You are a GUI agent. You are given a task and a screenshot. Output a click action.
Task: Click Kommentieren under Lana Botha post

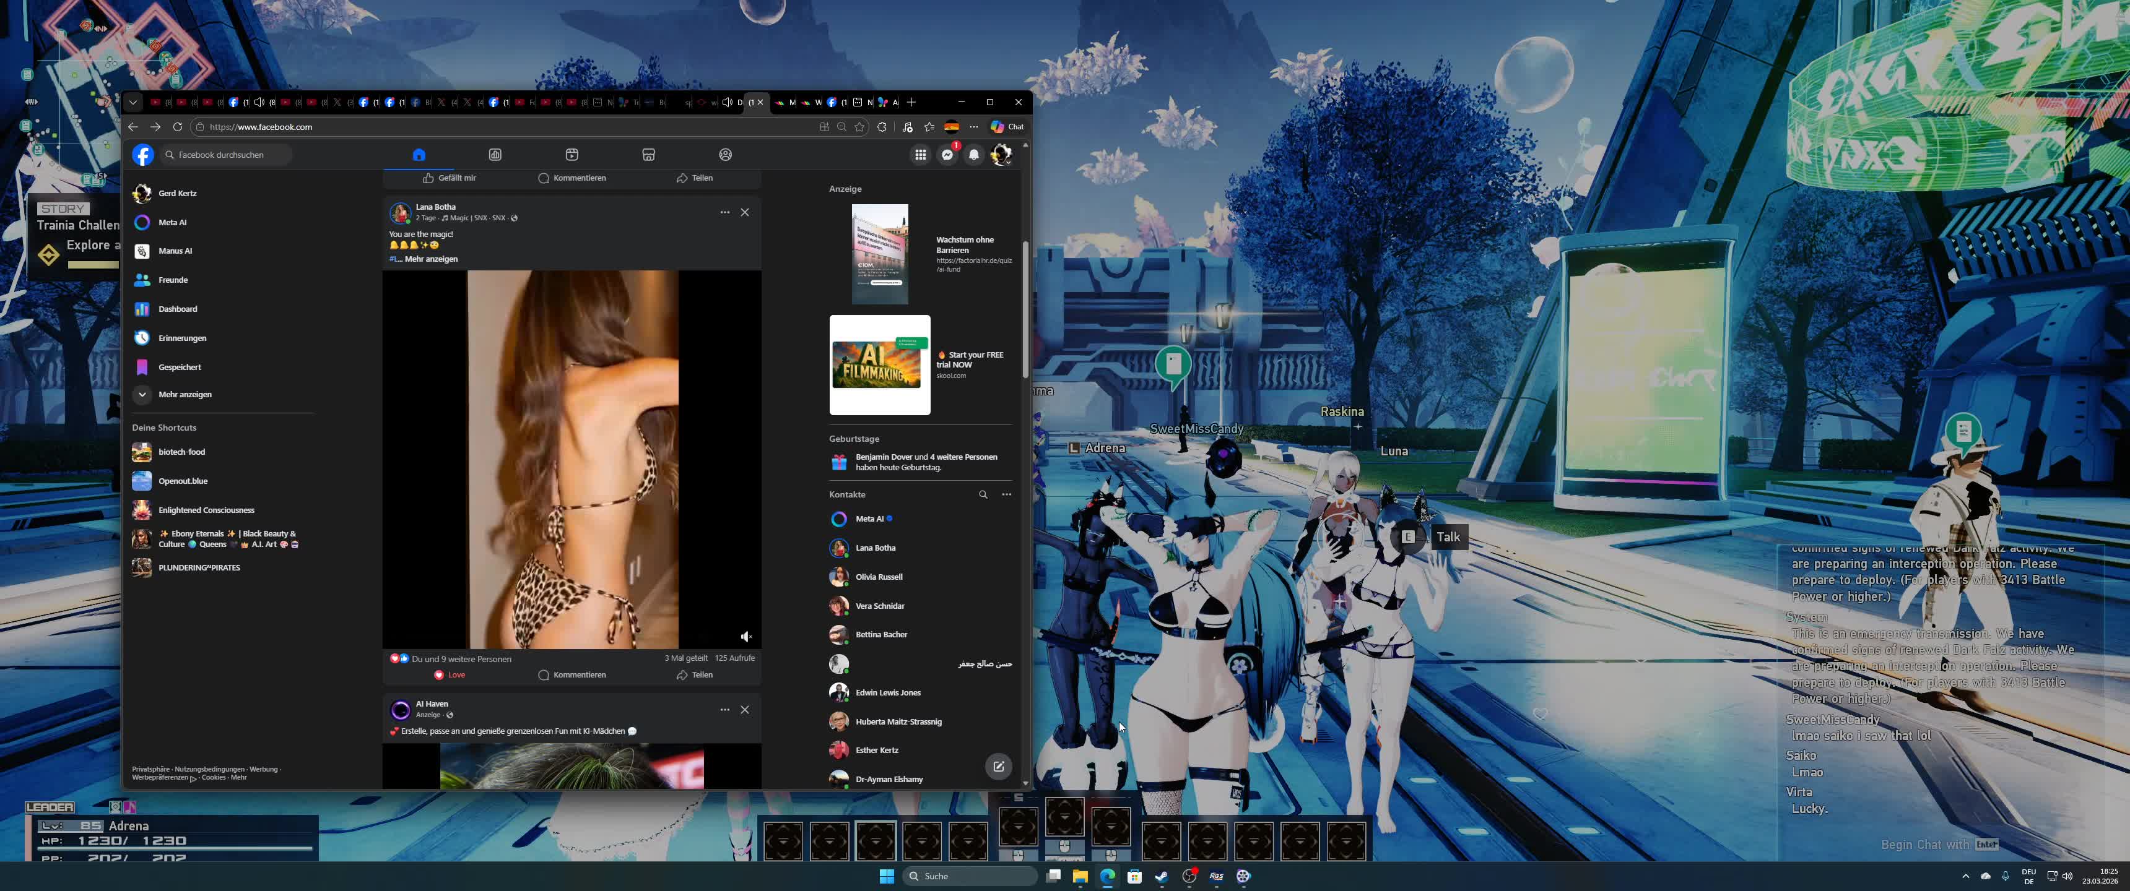(572, 674)
